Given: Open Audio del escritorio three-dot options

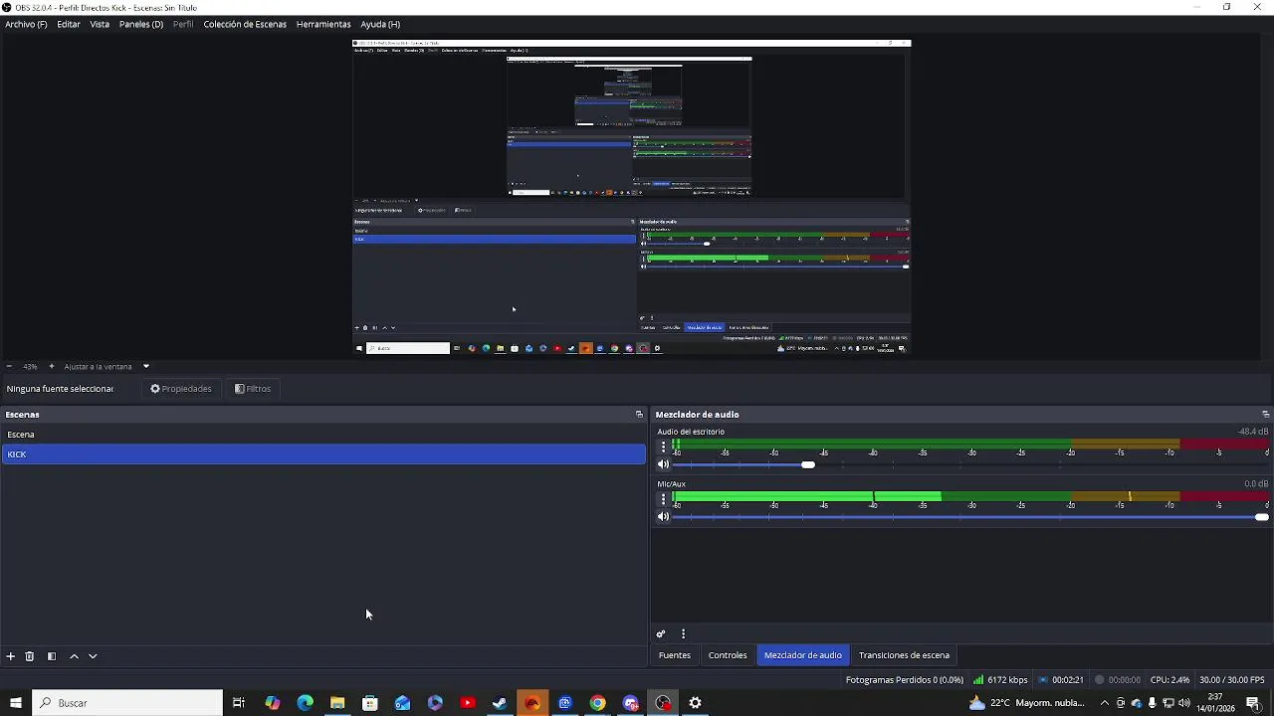Looking at the screenshot, I should (664, 447).
